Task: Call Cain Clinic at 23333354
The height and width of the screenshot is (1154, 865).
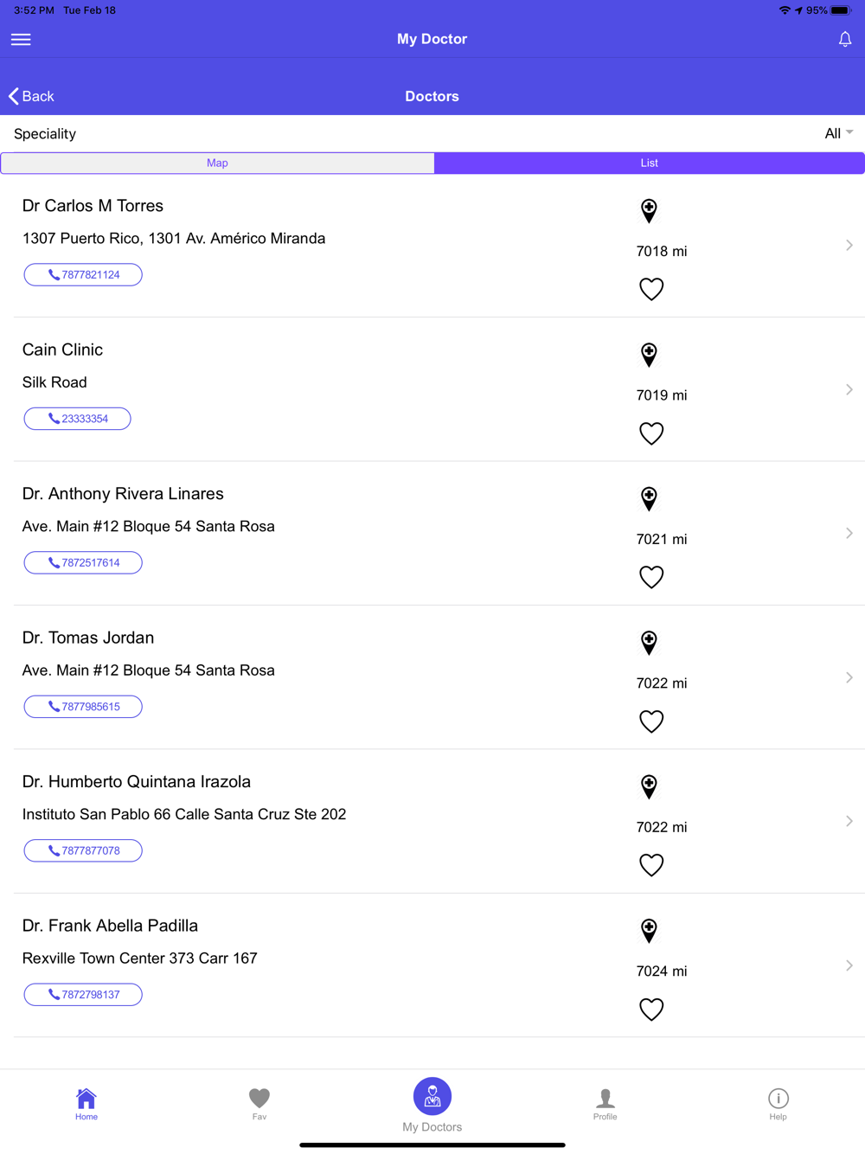Action: (78, 419)
